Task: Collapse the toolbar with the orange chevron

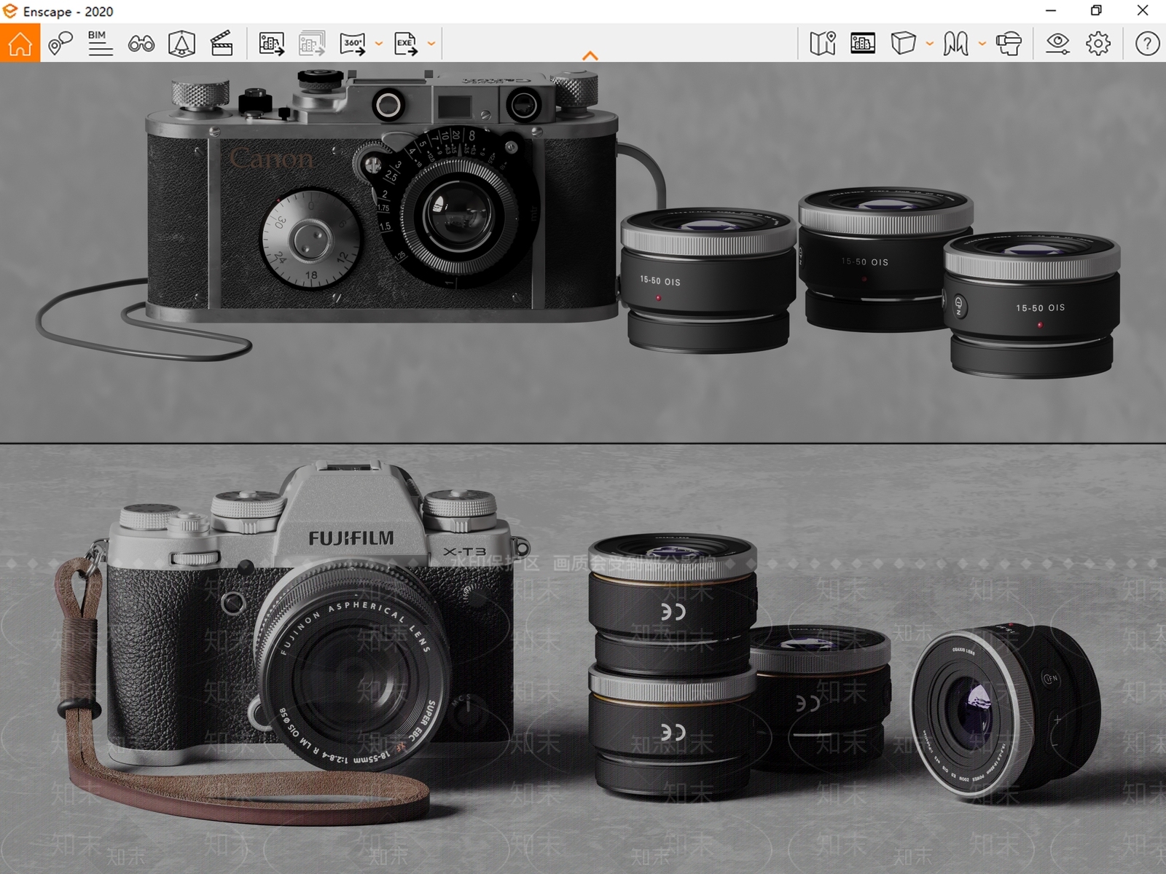Action: 590,55
